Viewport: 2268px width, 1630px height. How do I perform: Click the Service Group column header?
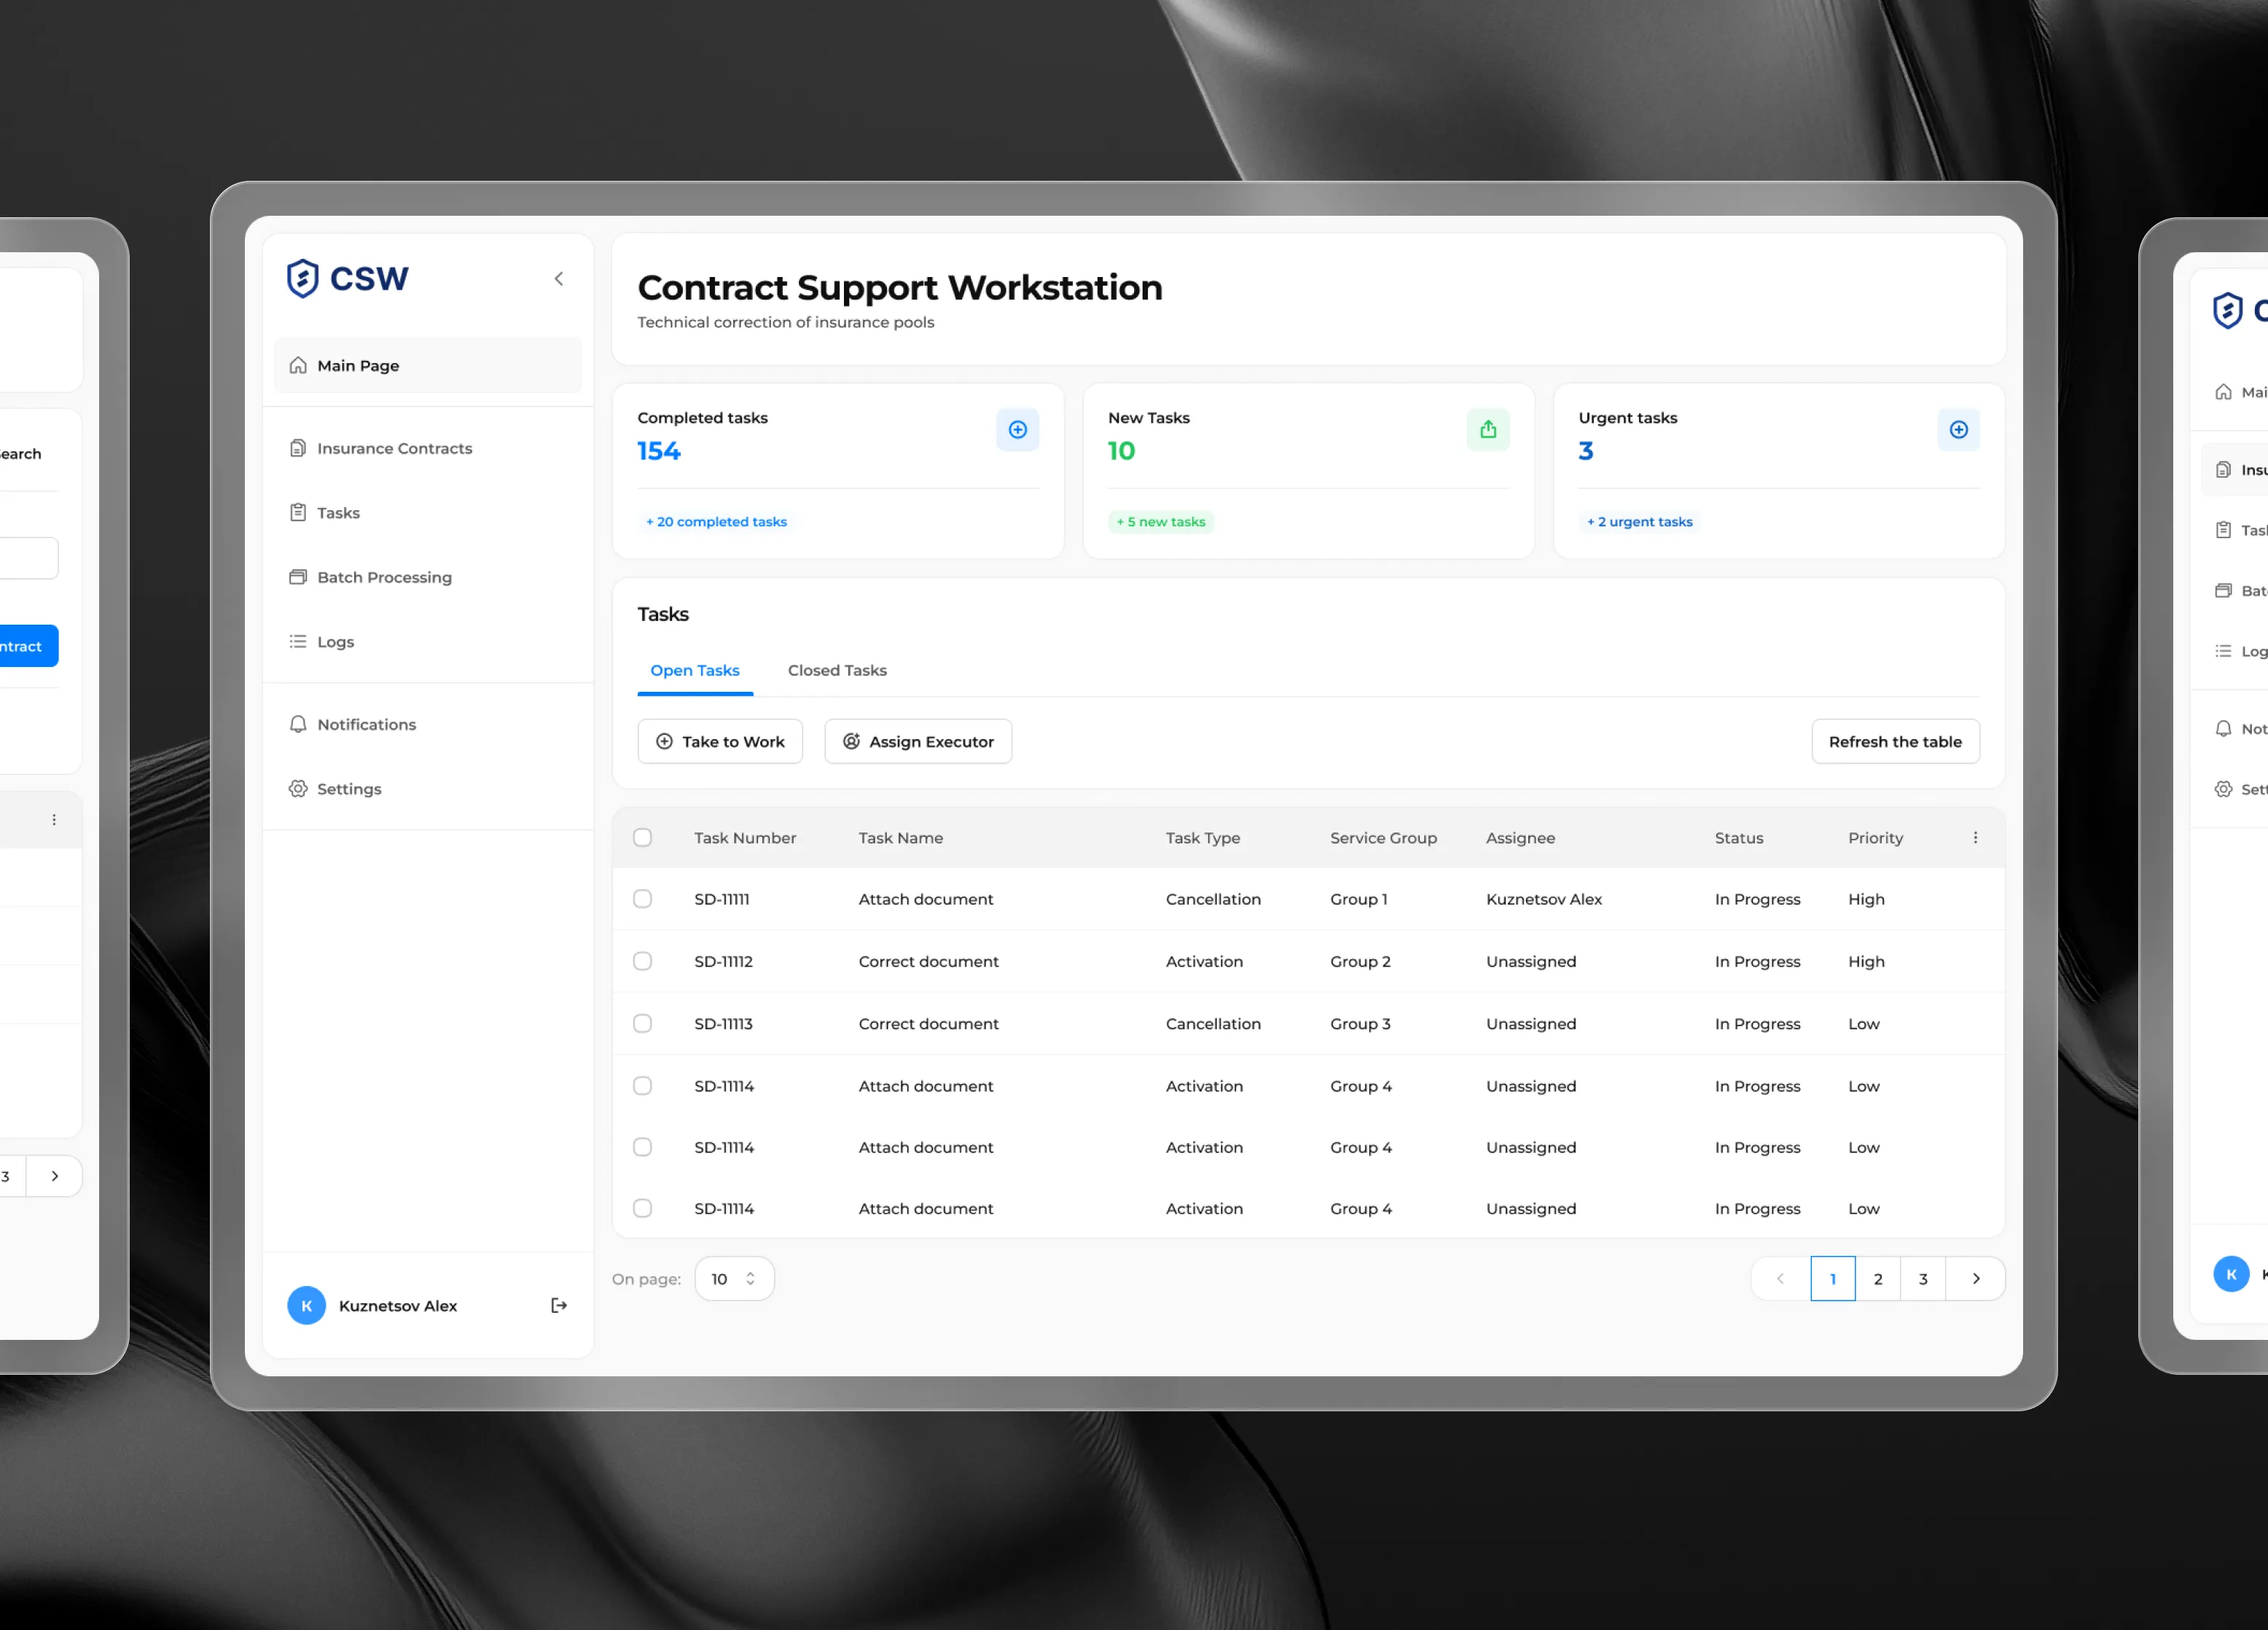(x=1383, y=838)
